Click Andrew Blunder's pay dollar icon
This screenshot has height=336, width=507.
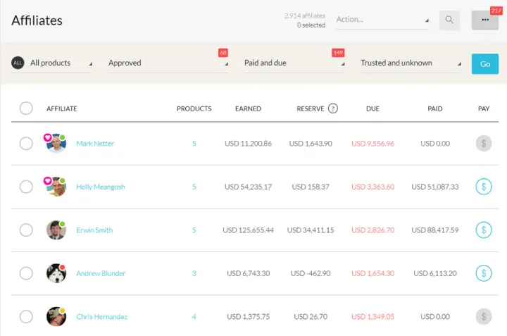pyautogui.click(x=483, y=273)
